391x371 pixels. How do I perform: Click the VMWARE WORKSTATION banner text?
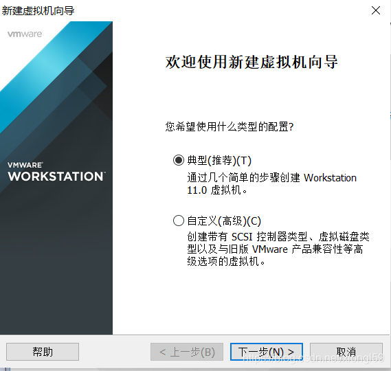pos(56,172)
